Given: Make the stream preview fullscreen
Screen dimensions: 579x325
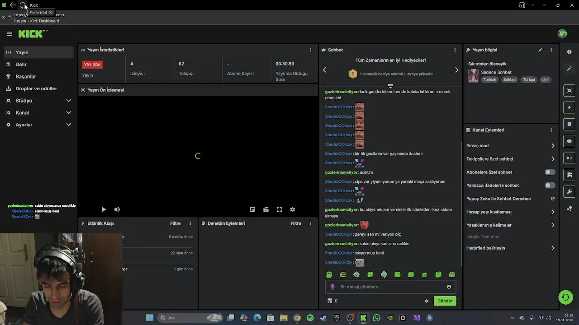Looking at the screenshot, I should pyautogui.click(x=279, y=209).
